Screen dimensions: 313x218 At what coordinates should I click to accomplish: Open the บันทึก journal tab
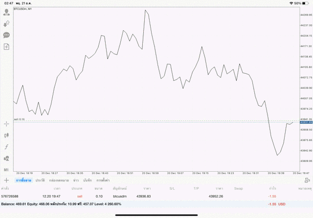point(88,180)
